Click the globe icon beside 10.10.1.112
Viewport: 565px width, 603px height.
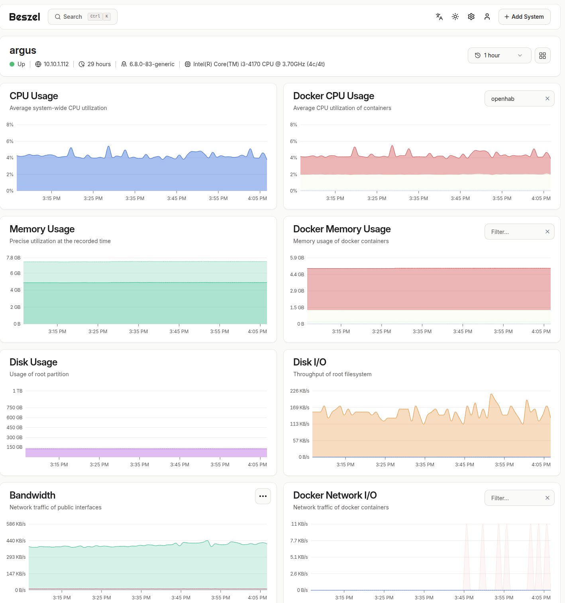point(38,64)
